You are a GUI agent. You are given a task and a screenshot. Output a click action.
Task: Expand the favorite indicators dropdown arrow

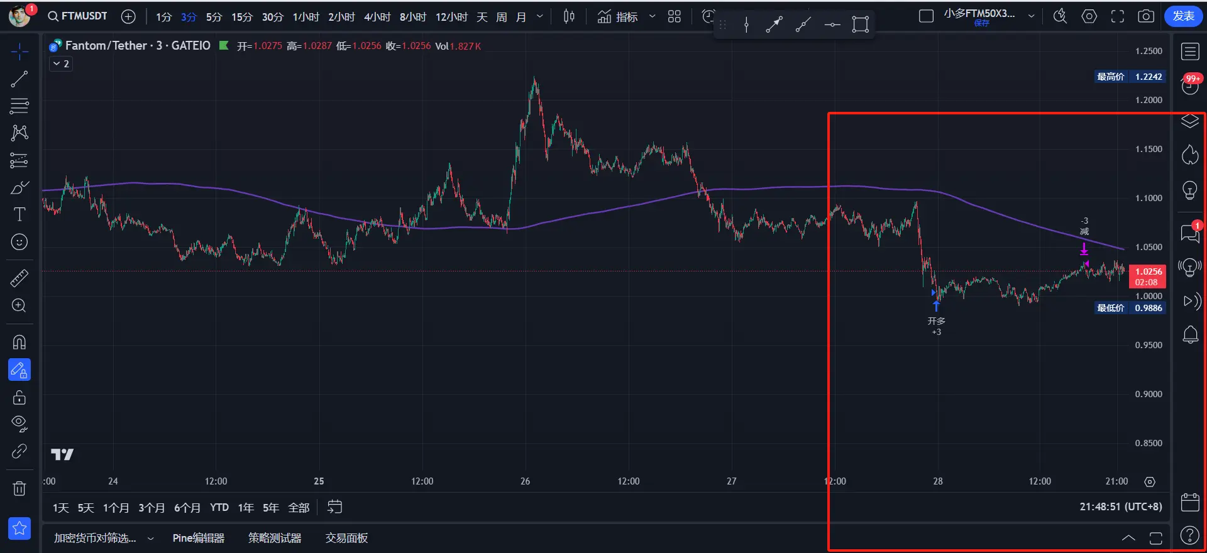tap(652, 17)
